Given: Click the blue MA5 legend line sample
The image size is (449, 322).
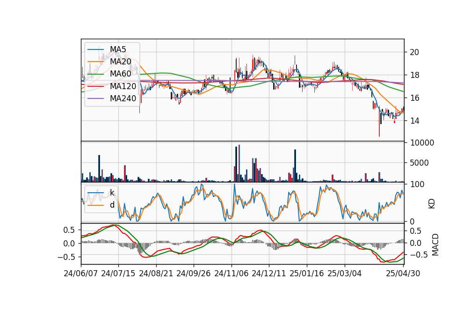Looking at the screenshot, I should (x=95, y=49).
